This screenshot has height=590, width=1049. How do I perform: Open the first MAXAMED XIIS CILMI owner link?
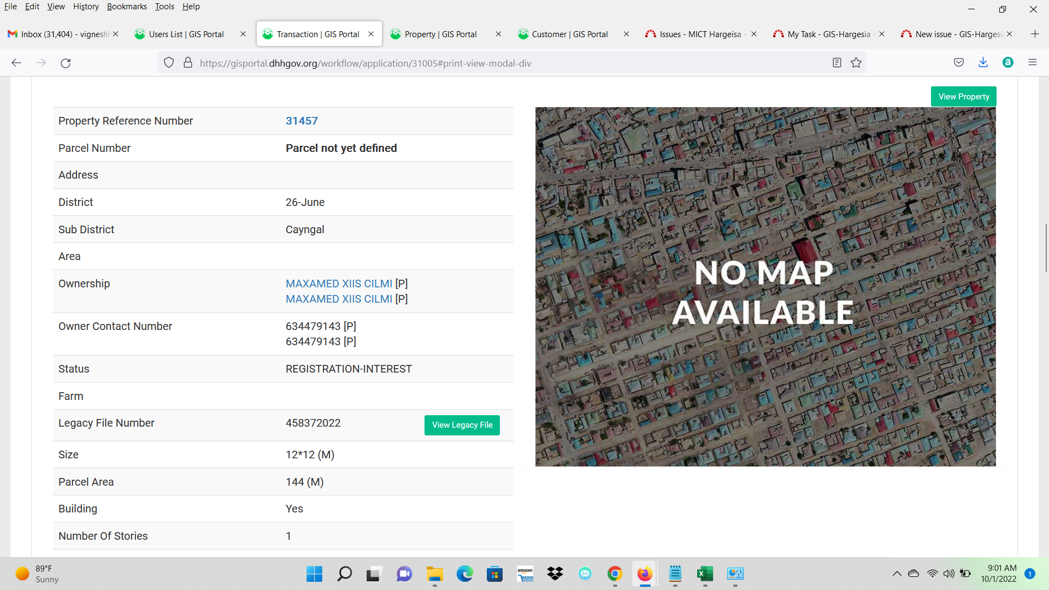339,284
